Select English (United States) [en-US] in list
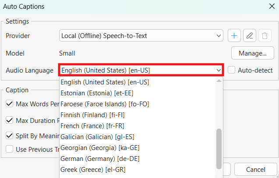Image resolution: width=279 pixels, height=178 pixels. pyautogui.click(x=137, y=82)
